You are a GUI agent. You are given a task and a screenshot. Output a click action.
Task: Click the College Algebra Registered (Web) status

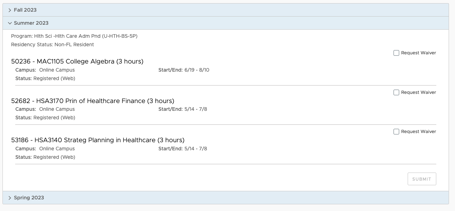54,78
